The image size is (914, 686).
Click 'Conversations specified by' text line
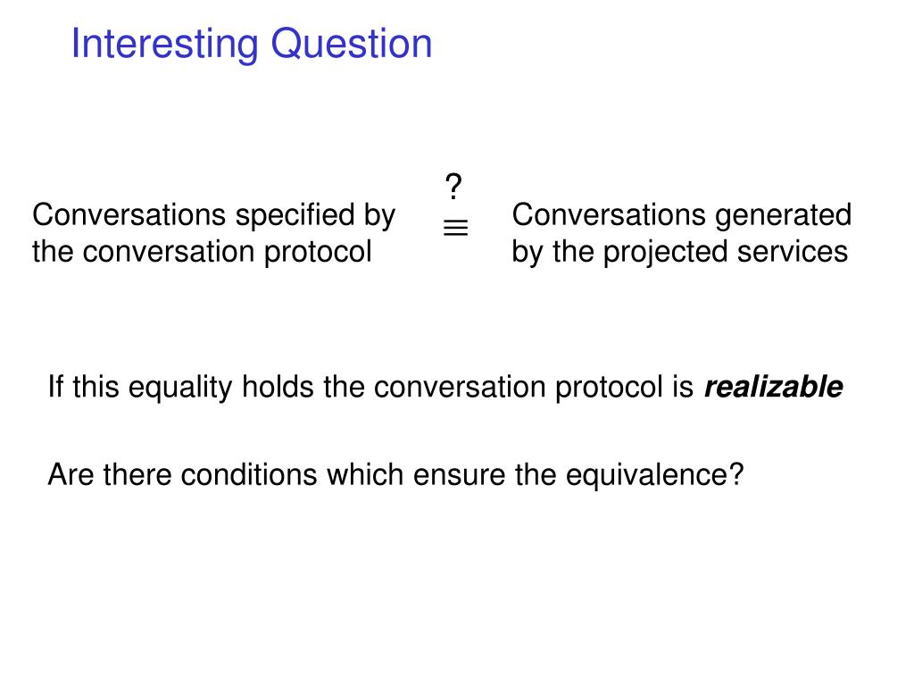[214, 216]
